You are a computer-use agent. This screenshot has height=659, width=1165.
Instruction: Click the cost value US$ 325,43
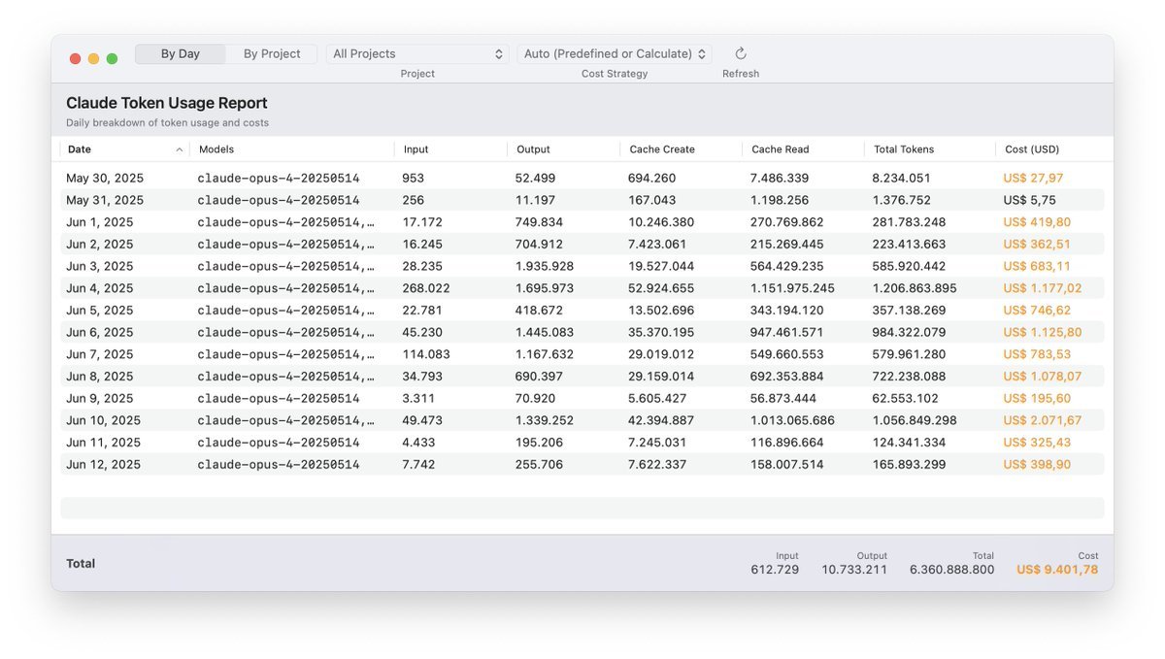tap(1037, 442)
